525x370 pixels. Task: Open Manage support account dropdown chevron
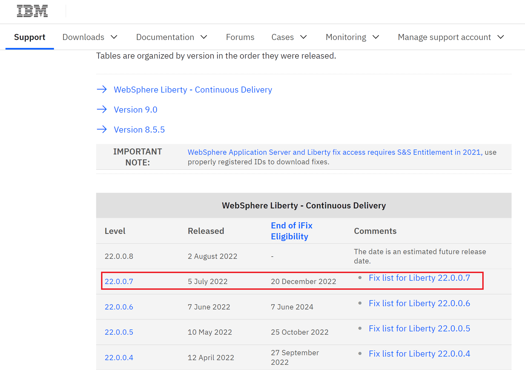pos(501,37)
